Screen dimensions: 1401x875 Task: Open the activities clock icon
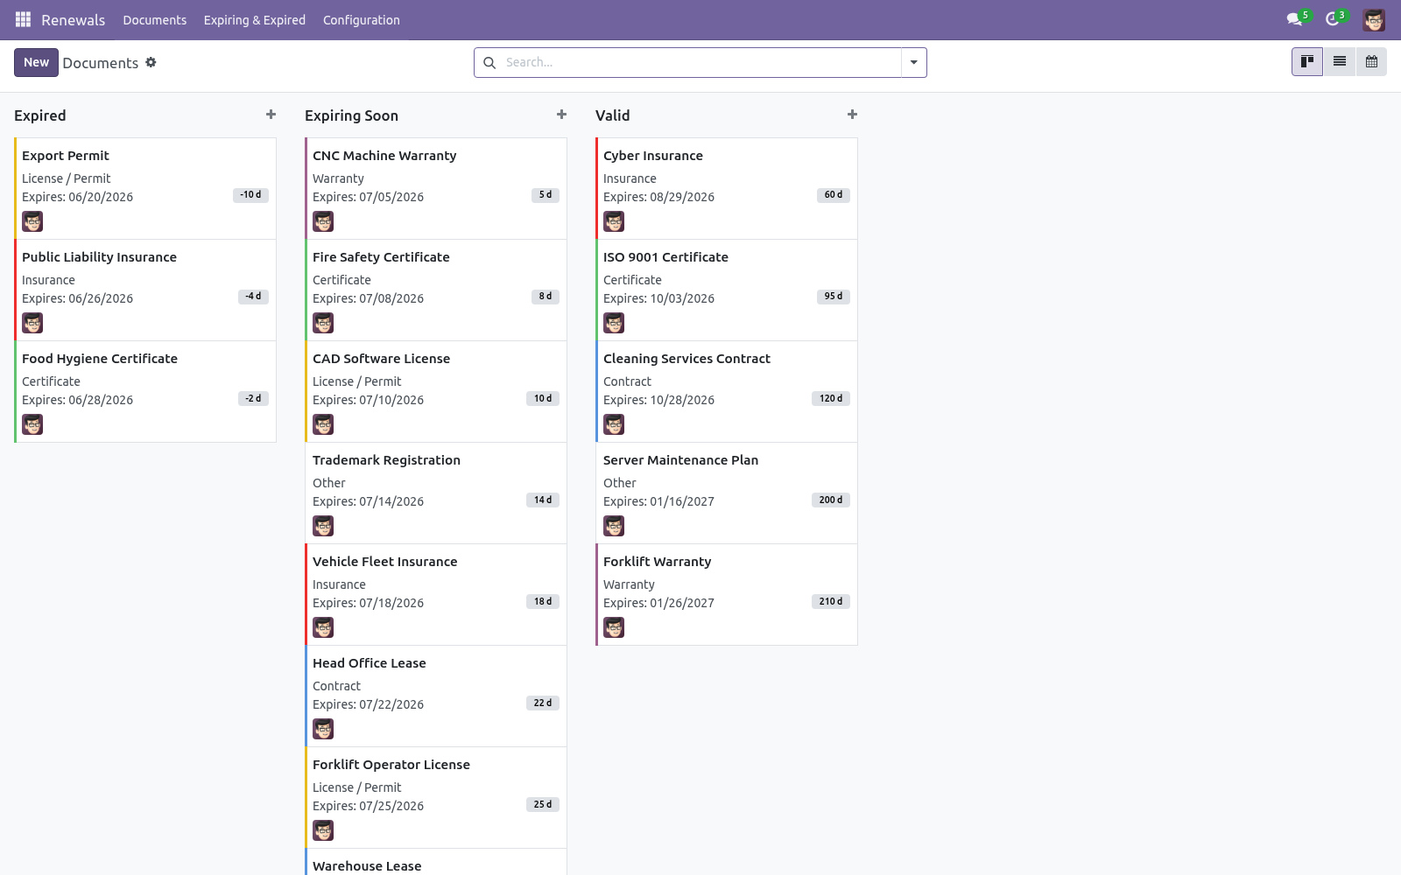[1333, 19]
